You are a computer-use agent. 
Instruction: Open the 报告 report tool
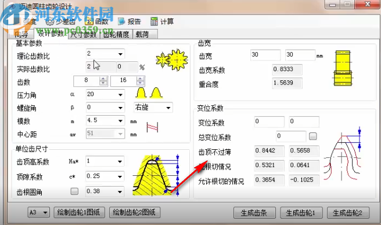130,21
